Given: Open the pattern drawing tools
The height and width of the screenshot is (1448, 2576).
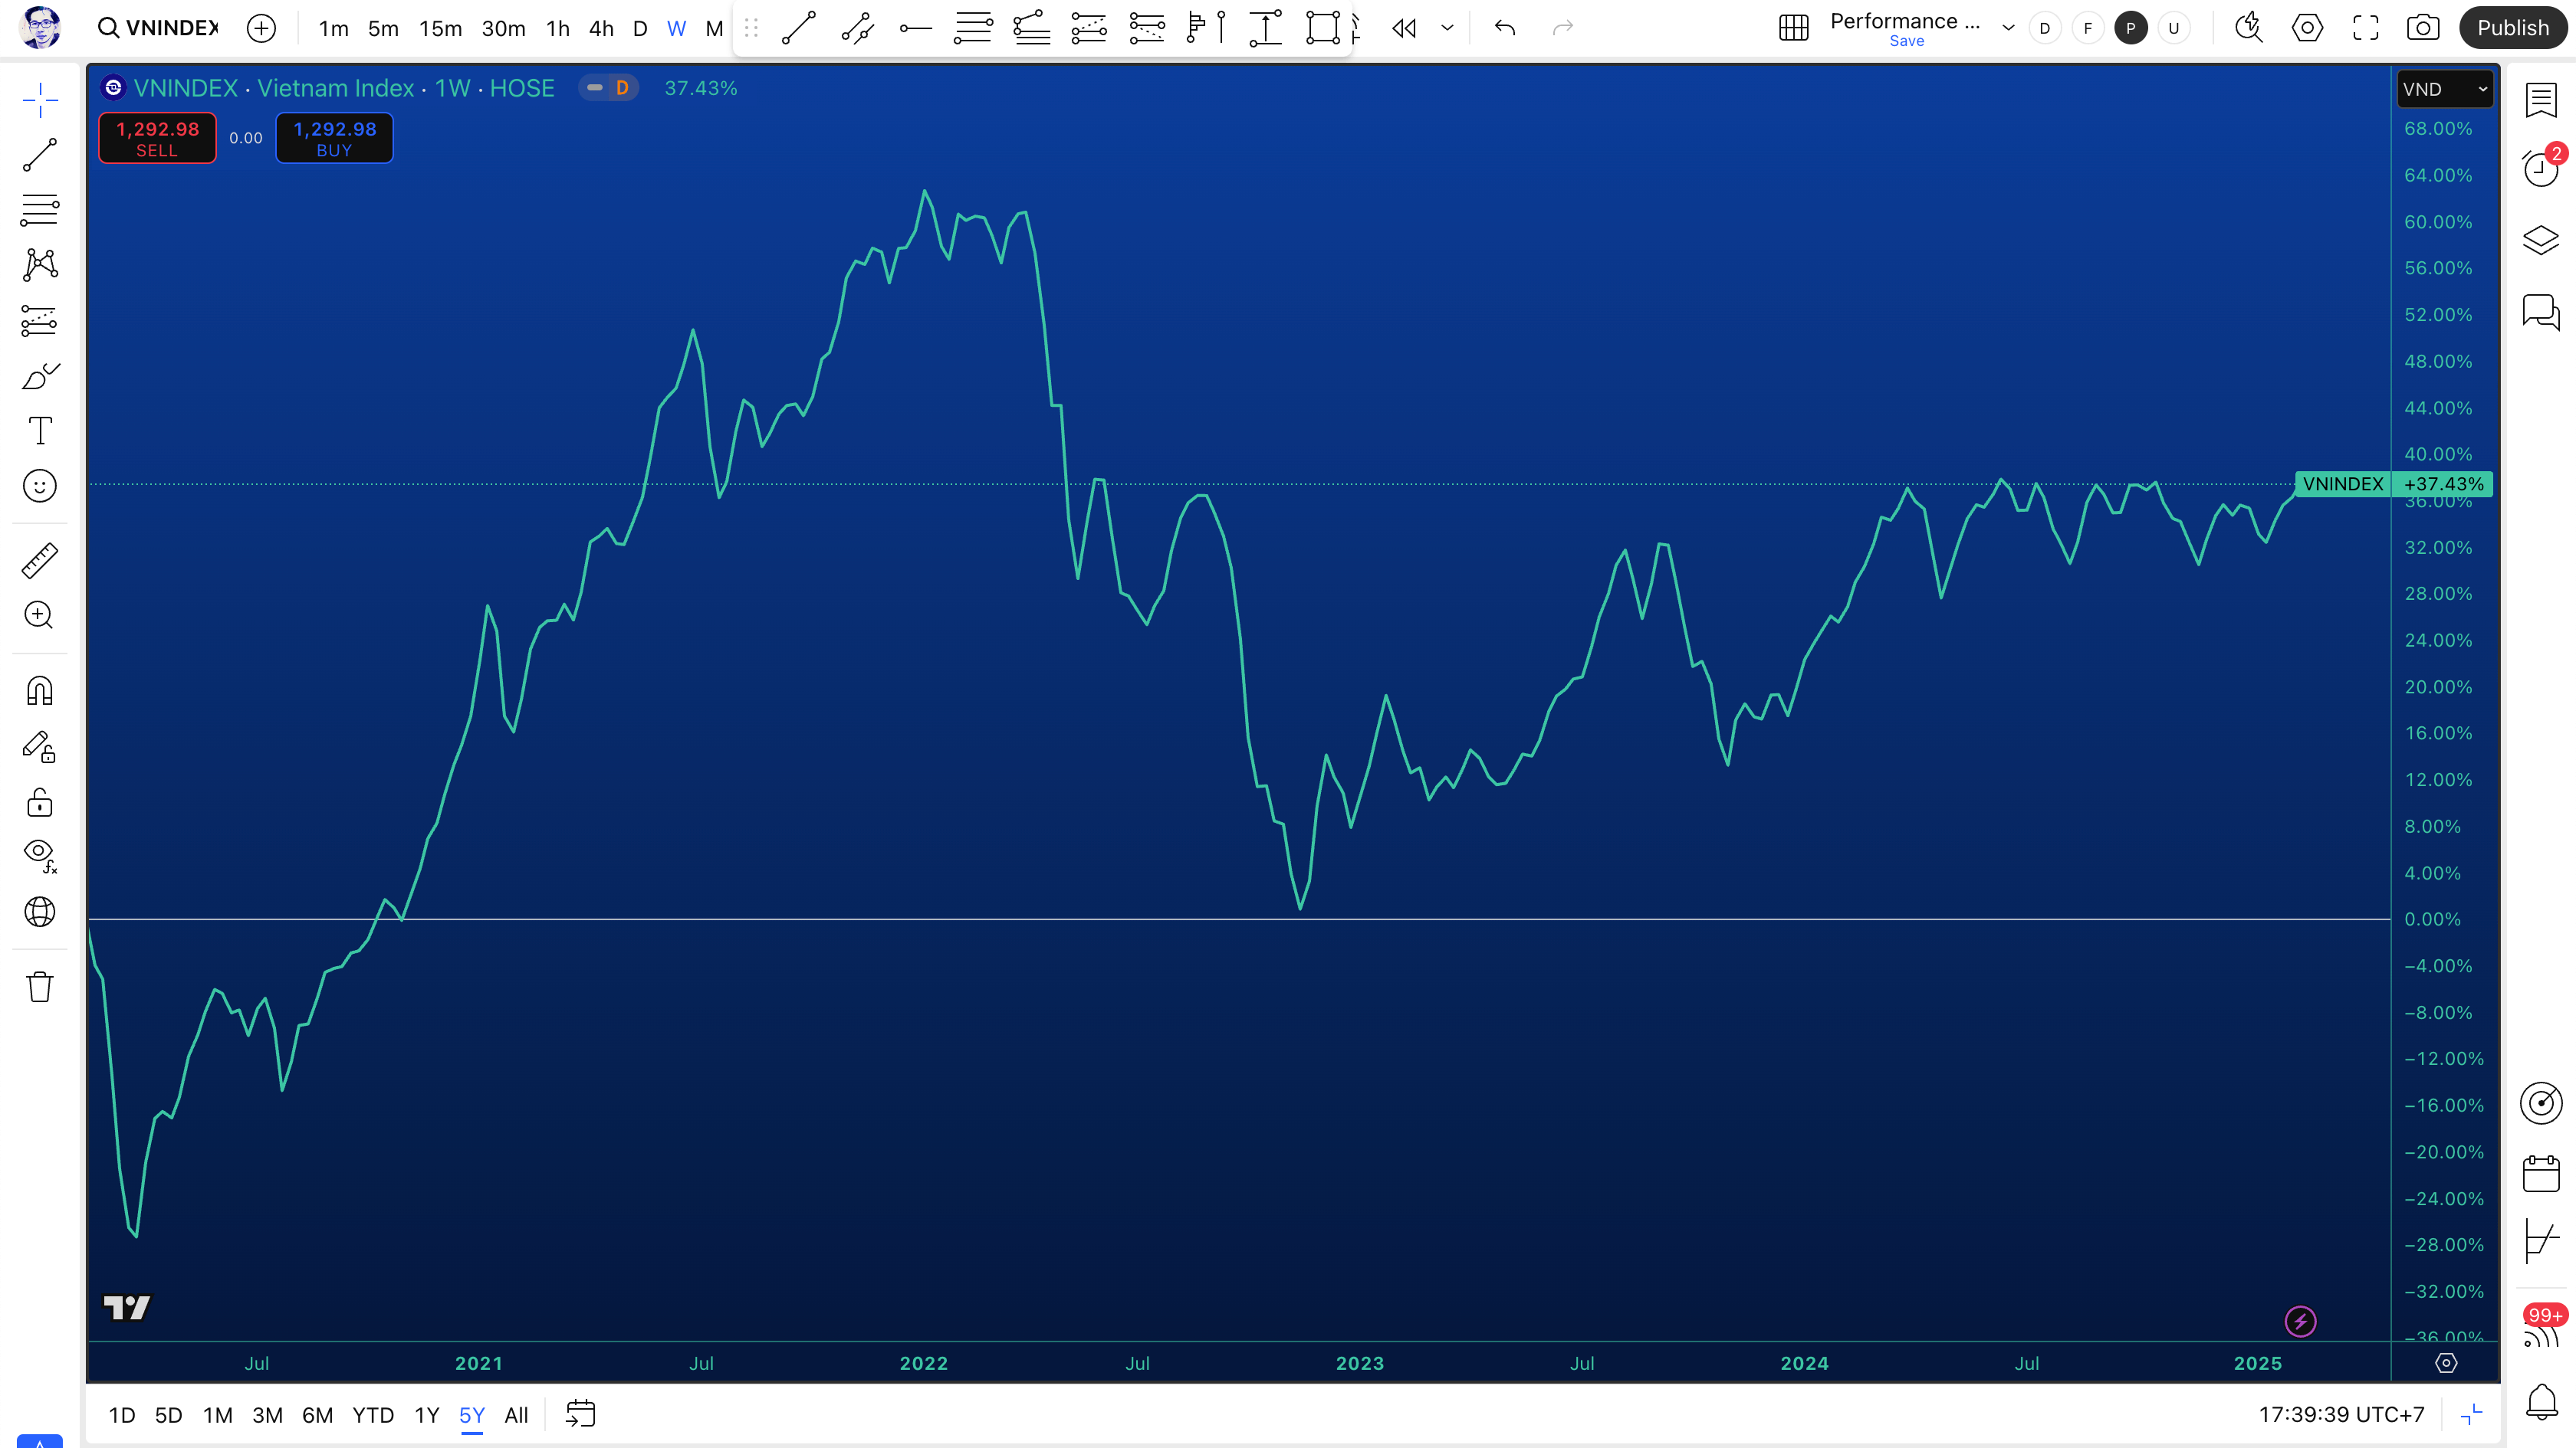Looking at the screenshot, I should (40, 265).
